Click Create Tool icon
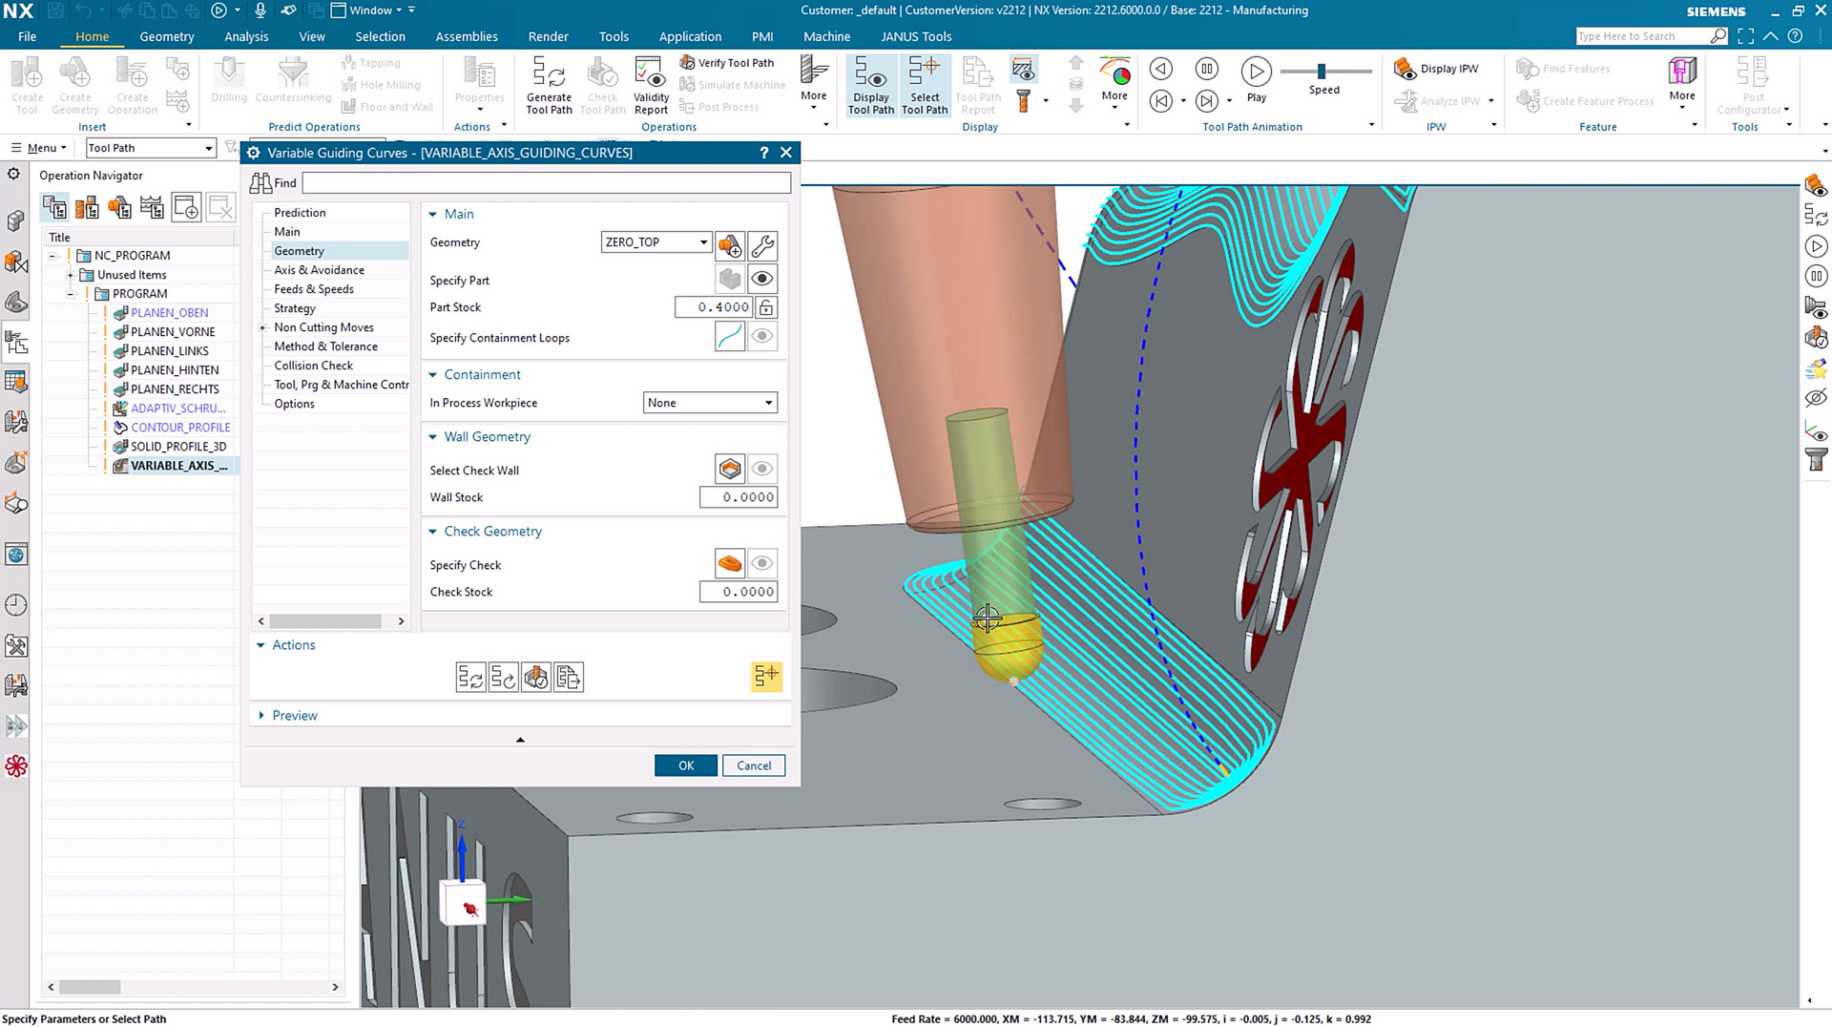 (27, 85)
